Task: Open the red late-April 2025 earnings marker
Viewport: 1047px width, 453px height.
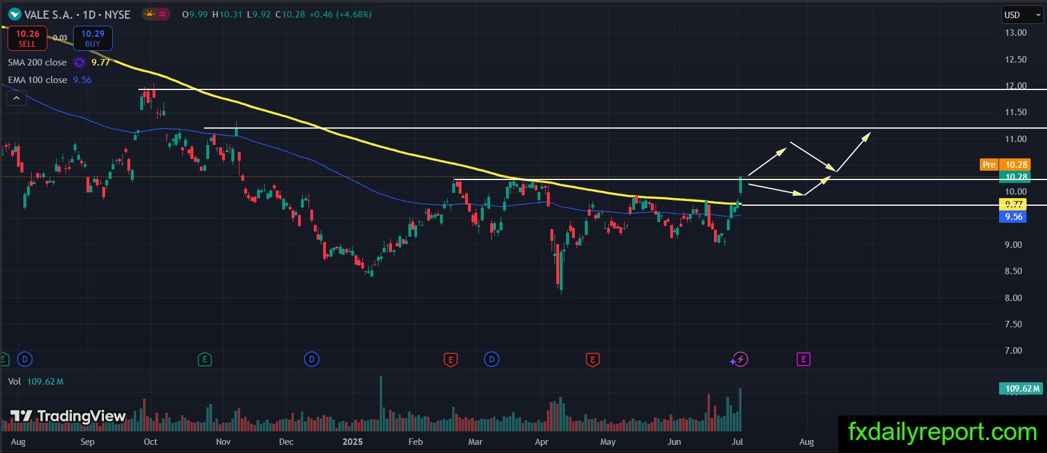Action: 592,359
